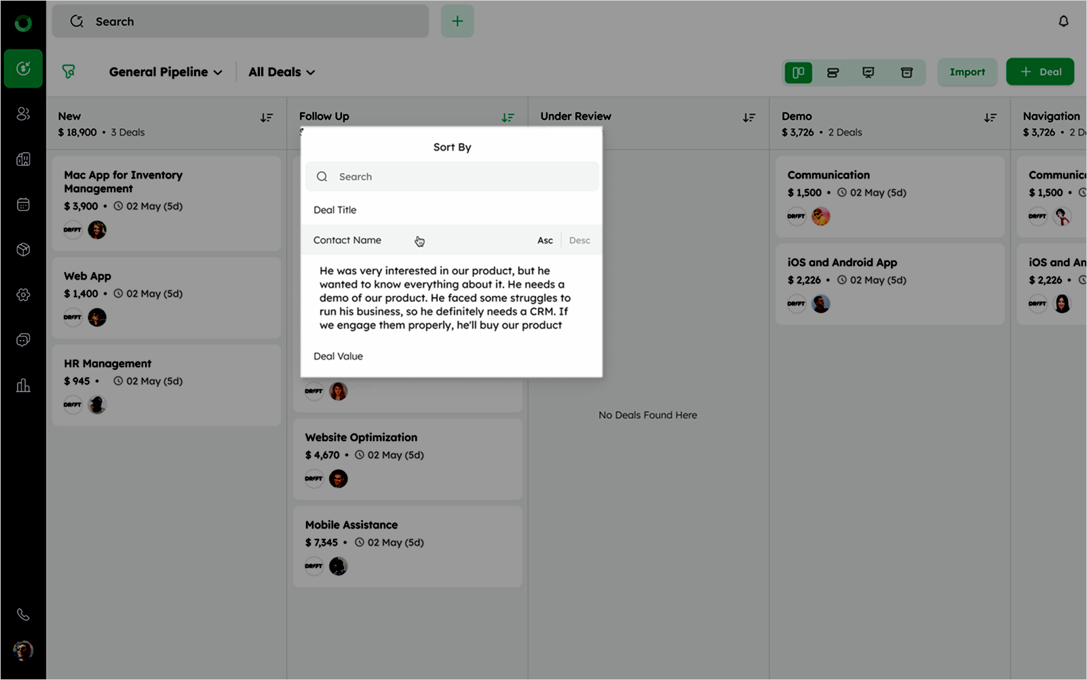Open the products box icon in sidebar
Viewport: 1087px width, 680px height.
[23, 250]
